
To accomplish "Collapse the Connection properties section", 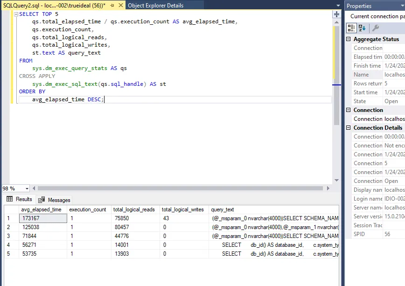I will point(349,110).
